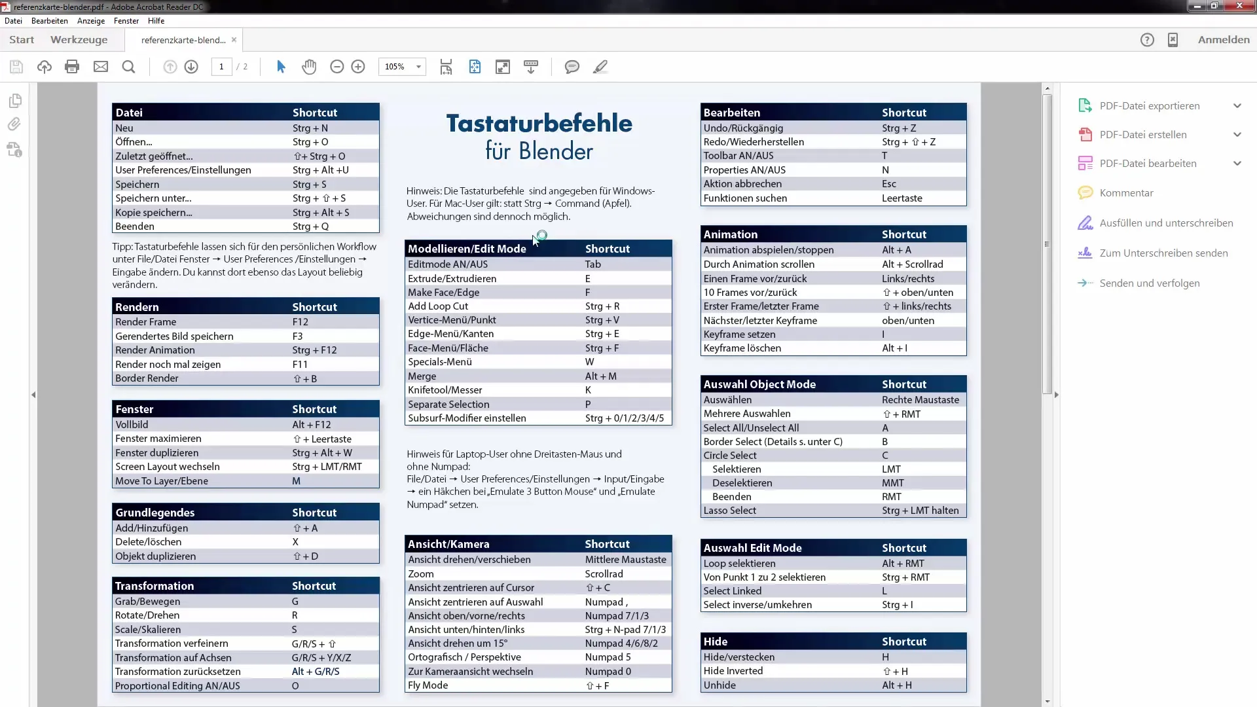The width and height of the screenshot is (1257, 707).
Task: Open page thumbnails side panel icon
Action: click(x=16, y=101)
